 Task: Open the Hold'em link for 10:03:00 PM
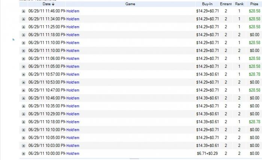pyautogui.click(x=73, y=146)
